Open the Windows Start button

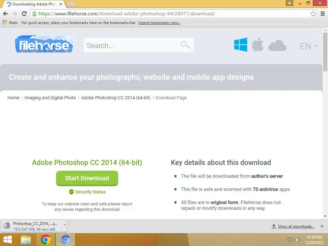click(8, 240)
